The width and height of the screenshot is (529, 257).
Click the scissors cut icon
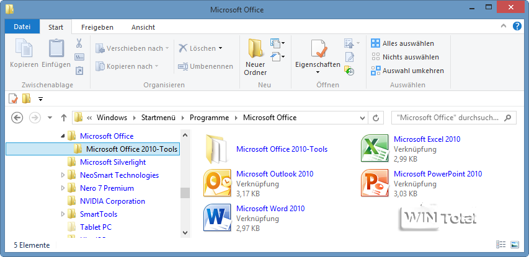pyautogui.click(x=79, y=43)
